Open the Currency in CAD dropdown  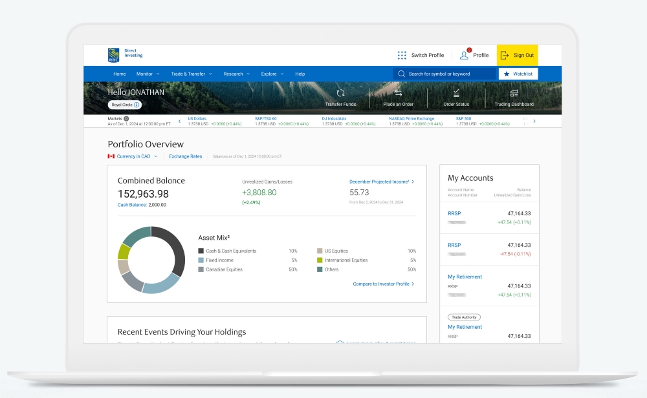[x=137, y=156]
